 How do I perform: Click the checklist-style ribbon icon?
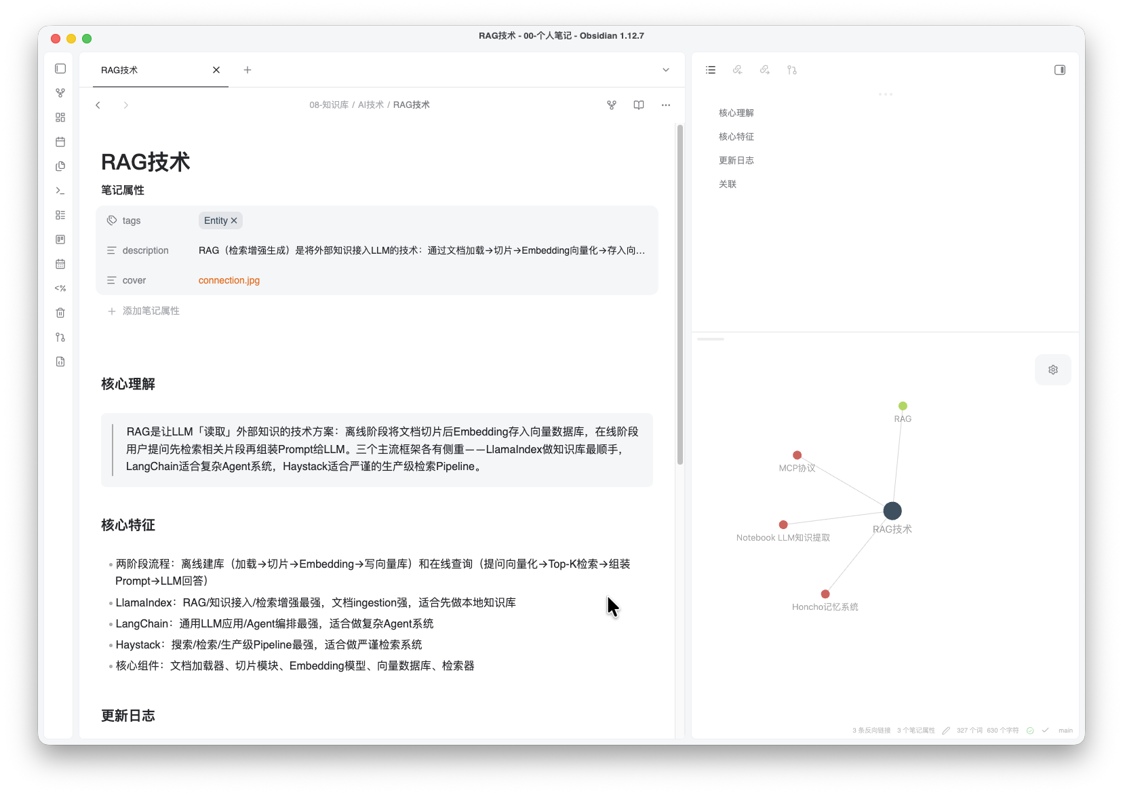click(x=60, y=215)
